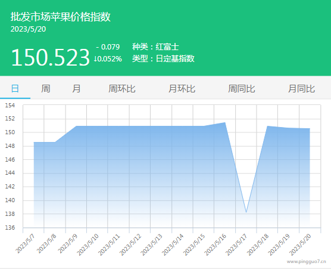
Task: Switch to the 月 monthly tab
Action: tap(76, 88)
